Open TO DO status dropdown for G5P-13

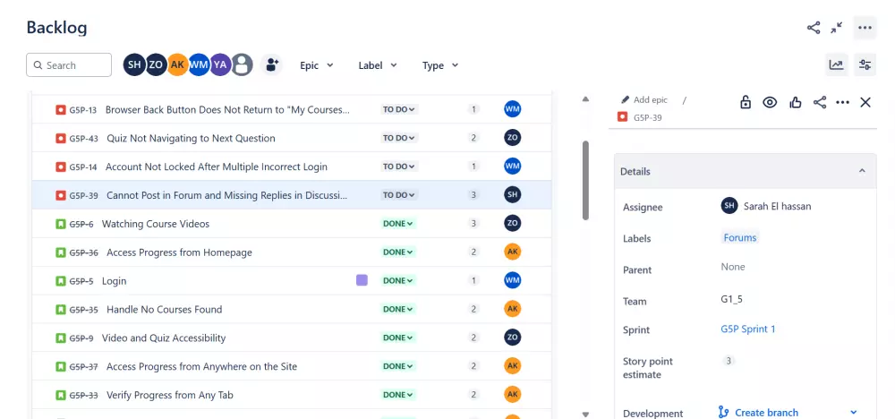click(x=399, y=109)
